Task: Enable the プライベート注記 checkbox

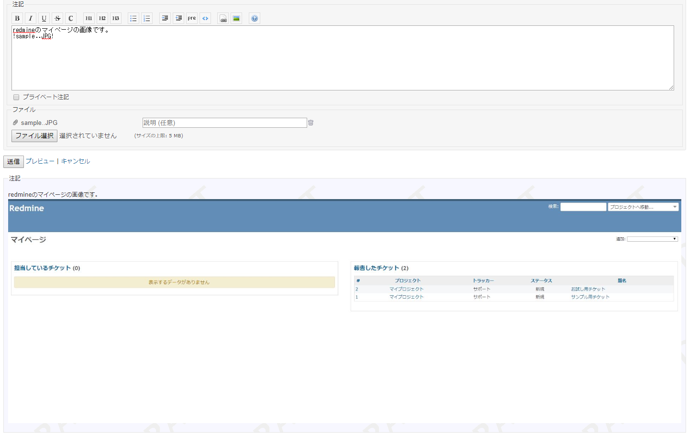Action: pyautogui.click(x=16, y=97)
